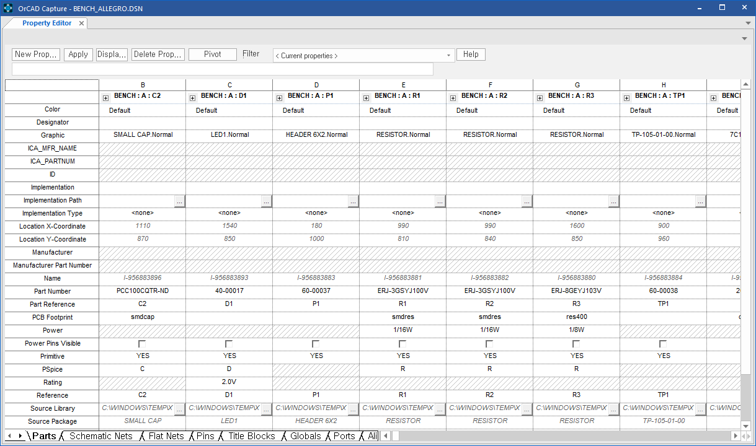This screenshot has height=446, width=756.
Task: Browse Source Library for R3 column
Action: coord(614,409)
